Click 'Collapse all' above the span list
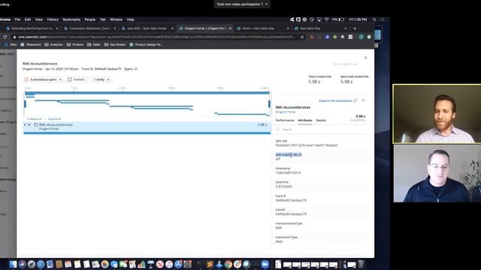This screenshot has width=481, height=270. pos(34,119)
